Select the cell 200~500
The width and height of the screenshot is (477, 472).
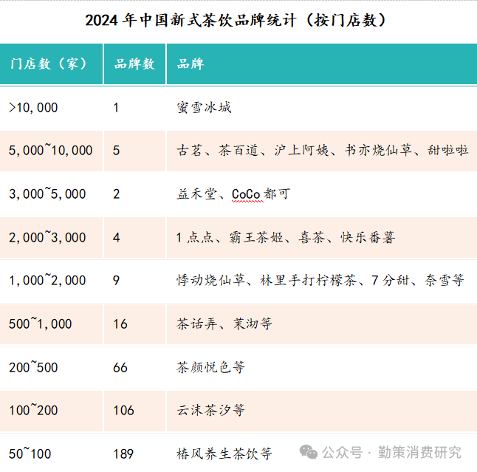pyautogui.click(x=33, y=367)
